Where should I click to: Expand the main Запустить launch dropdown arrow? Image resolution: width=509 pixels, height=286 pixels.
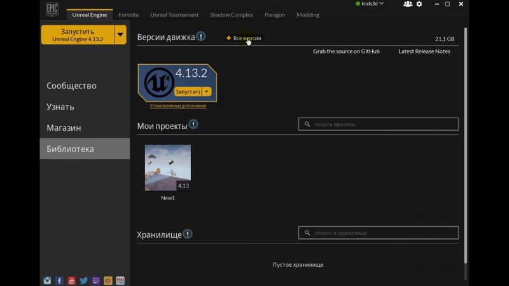[x=120, y=35]
